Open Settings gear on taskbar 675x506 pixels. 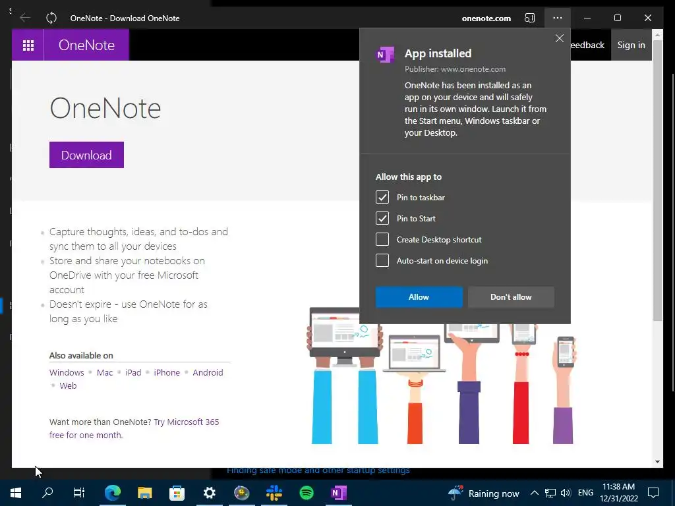coord(209,493)
